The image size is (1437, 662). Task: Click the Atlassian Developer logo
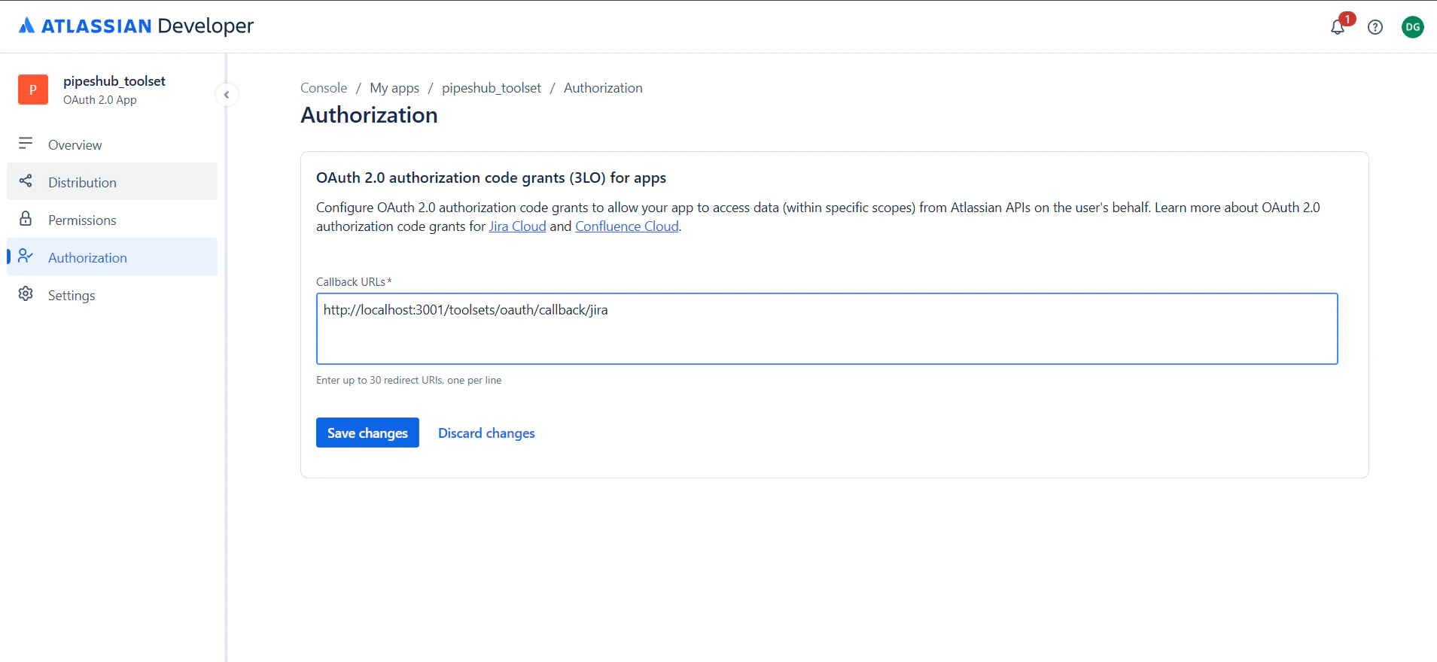click(136, 26)
